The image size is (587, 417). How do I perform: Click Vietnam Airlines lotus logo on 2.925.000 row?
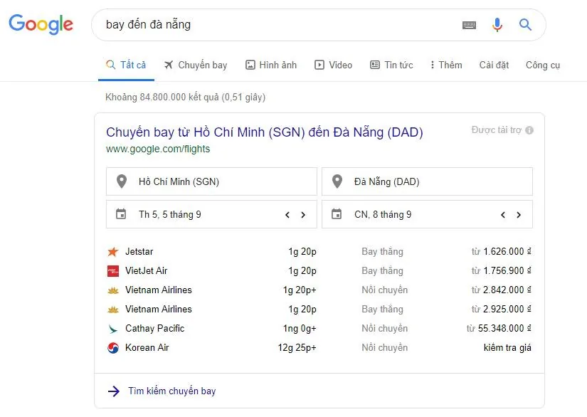(113, 310)
